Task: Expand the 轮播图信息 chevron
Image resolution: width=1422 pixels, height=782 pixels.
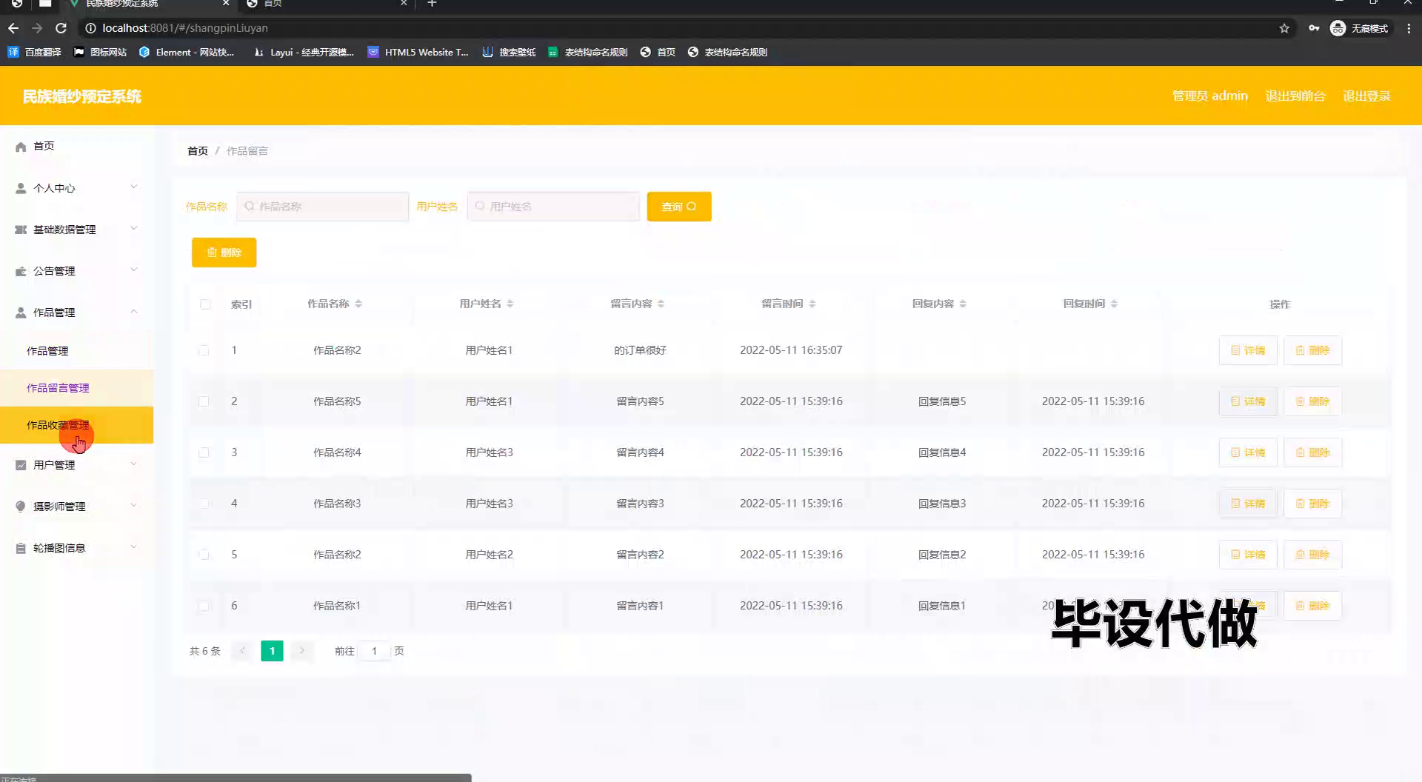Action: (x=134, y=547)
